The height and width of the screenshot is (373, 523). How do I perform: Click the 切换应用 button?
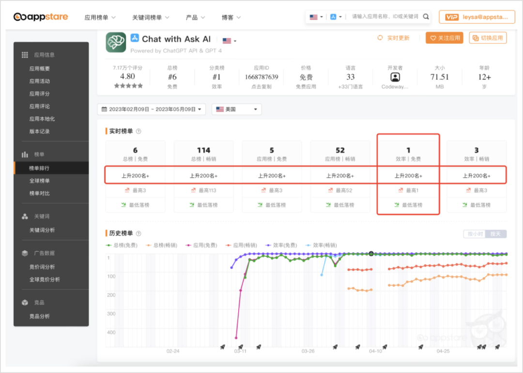(488, 38)
